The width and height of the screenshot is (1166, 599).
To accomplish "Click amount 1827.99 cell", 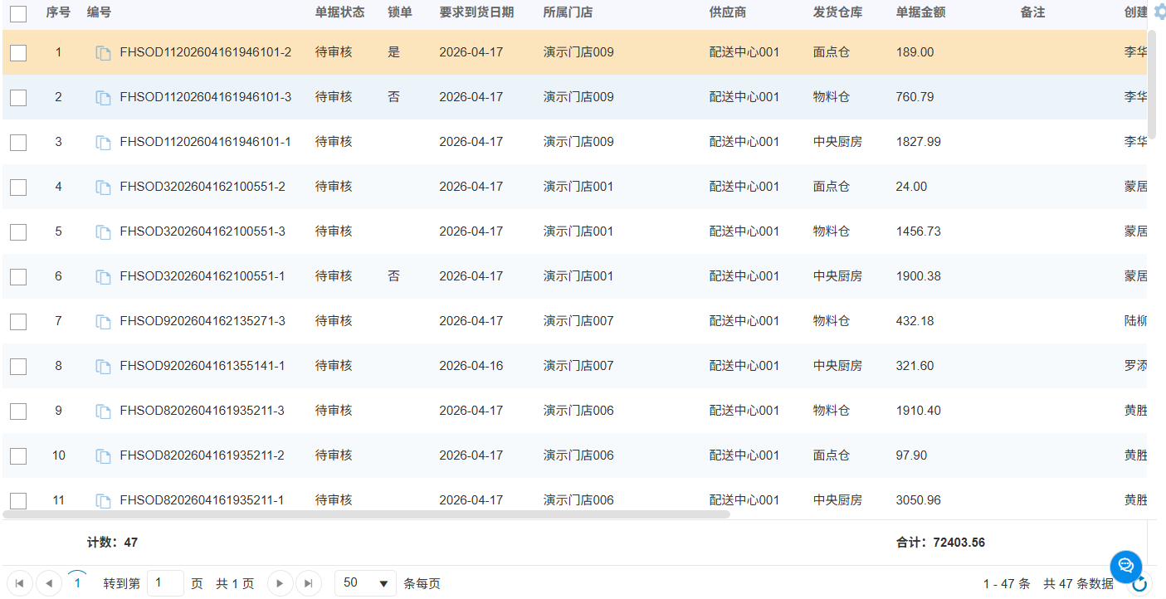I will point(919,142).
